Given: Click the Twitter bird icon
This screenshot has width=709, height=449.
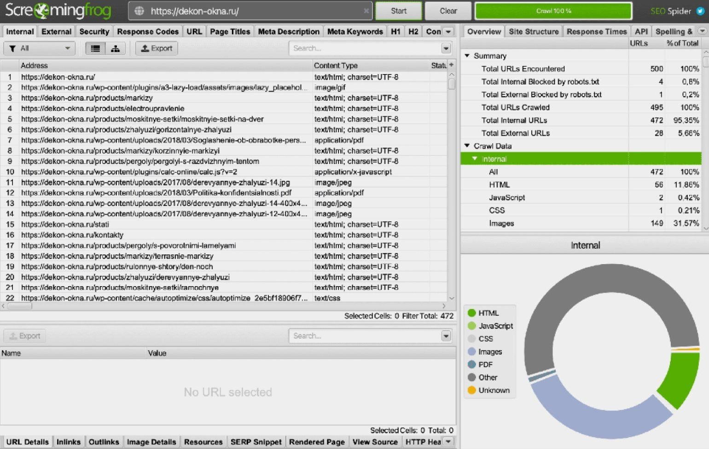Looking at the screenshot, I should [x=700, y=11].
